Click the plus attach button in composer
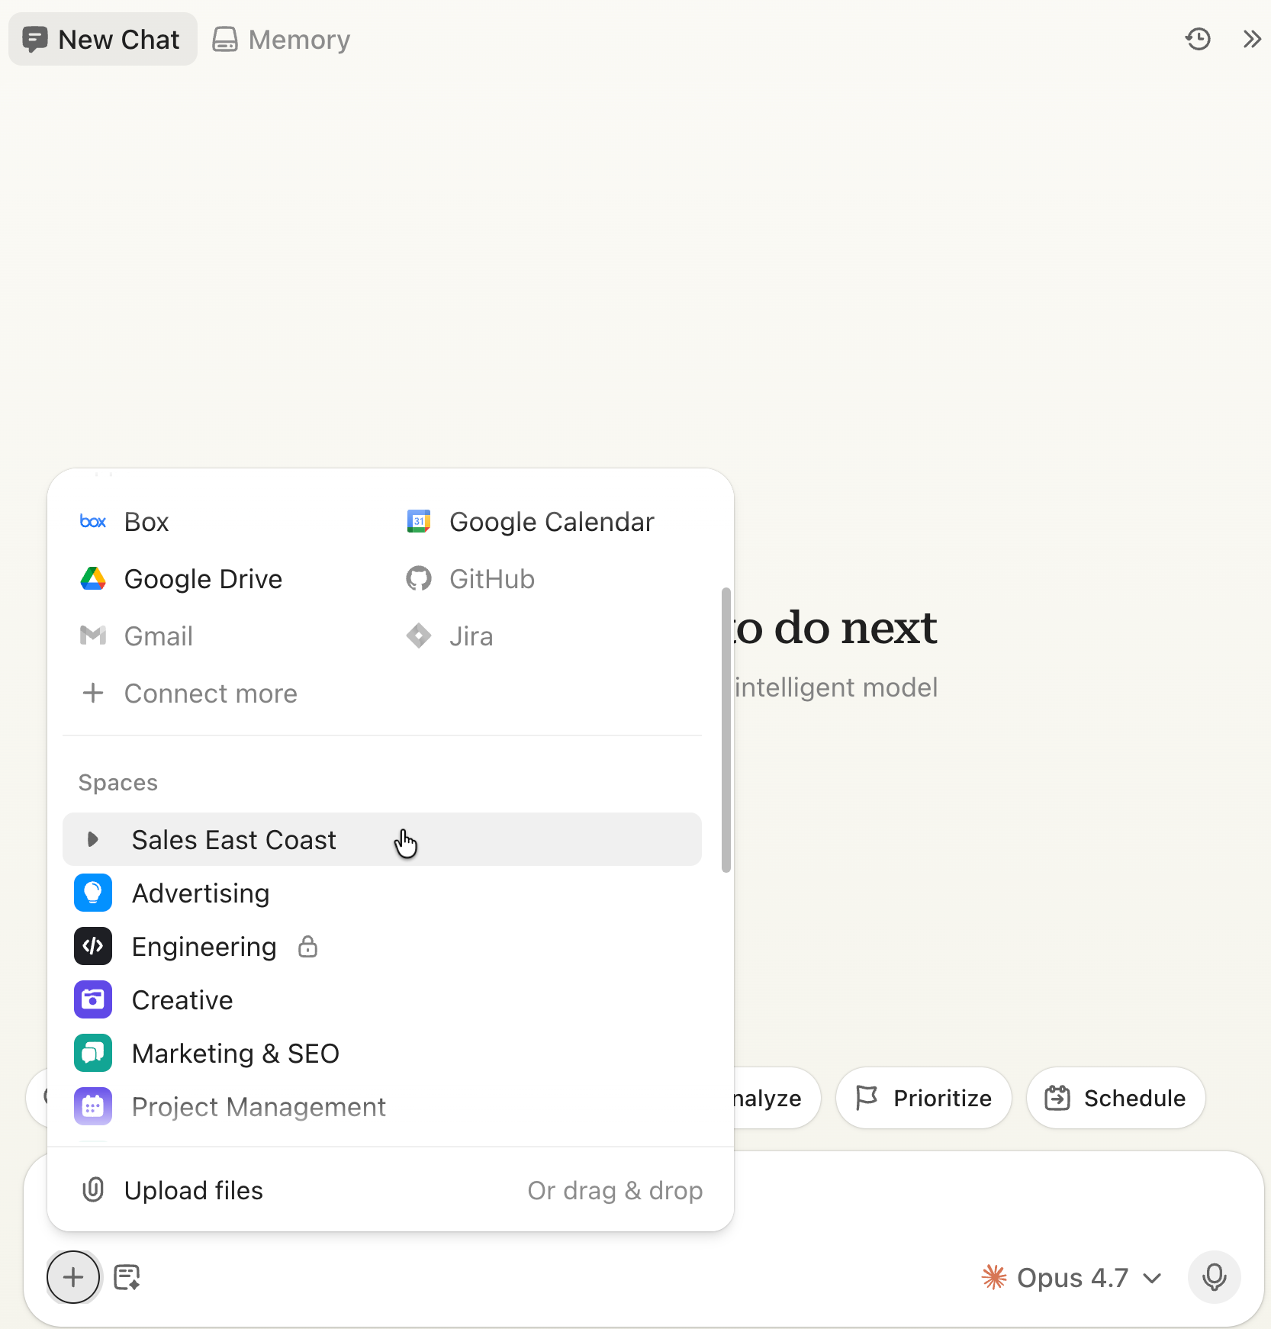Viewport: 1271px width, 1329px height. (x=73, y=1277)
